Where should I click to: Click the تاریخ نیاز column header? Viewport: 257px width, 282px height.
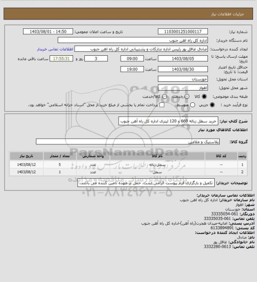pos(26,156)
